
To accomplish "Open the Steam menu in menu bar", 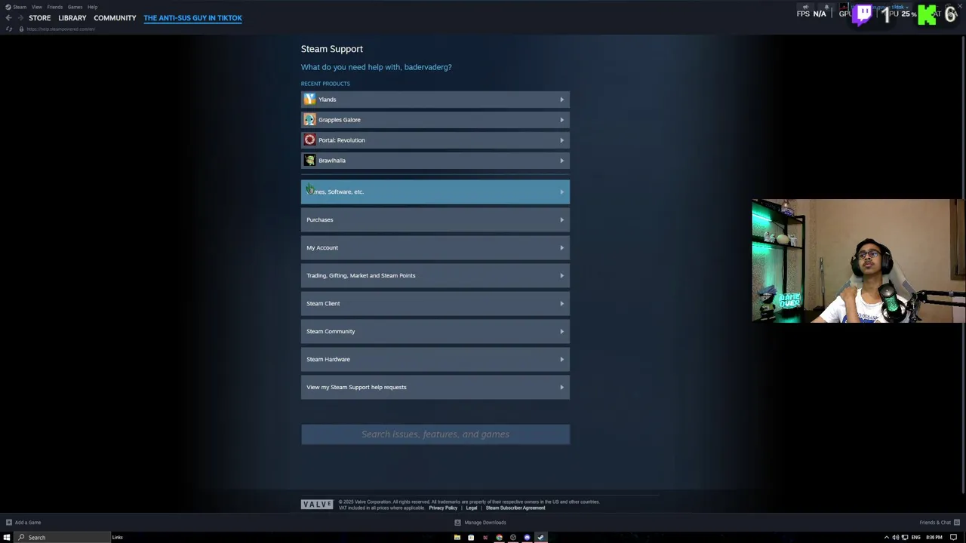I will [x=20, y=7].
